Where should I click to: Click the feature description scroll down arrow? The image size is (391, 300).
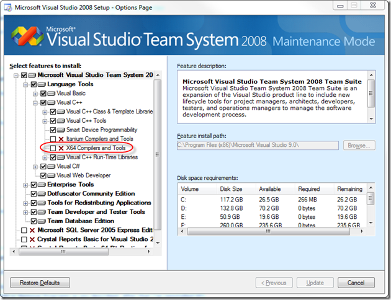pos(371,119)
